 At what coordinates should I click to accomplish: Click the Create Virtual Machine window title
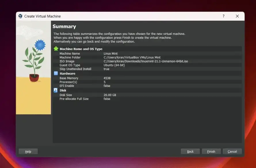[43, 16]
